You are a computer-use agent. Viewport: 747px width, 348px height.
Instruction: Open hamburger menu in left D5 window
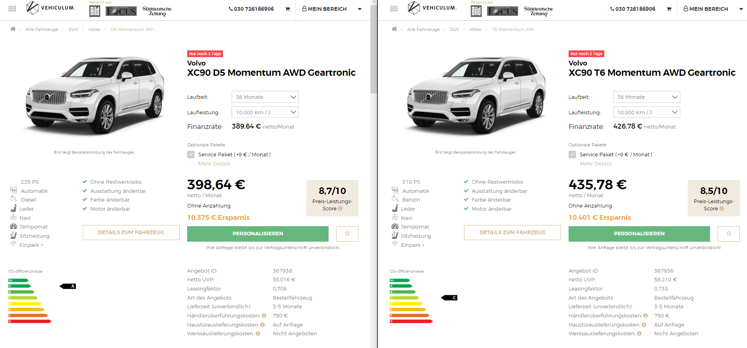point(12,9)
